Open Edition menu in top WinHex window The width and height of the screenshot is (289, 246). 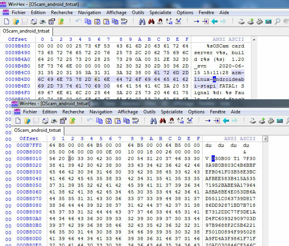[38, 13]
